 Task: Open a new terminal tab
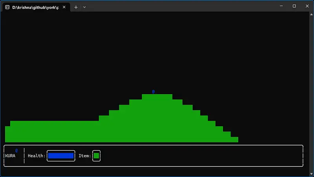coord(76,7)
